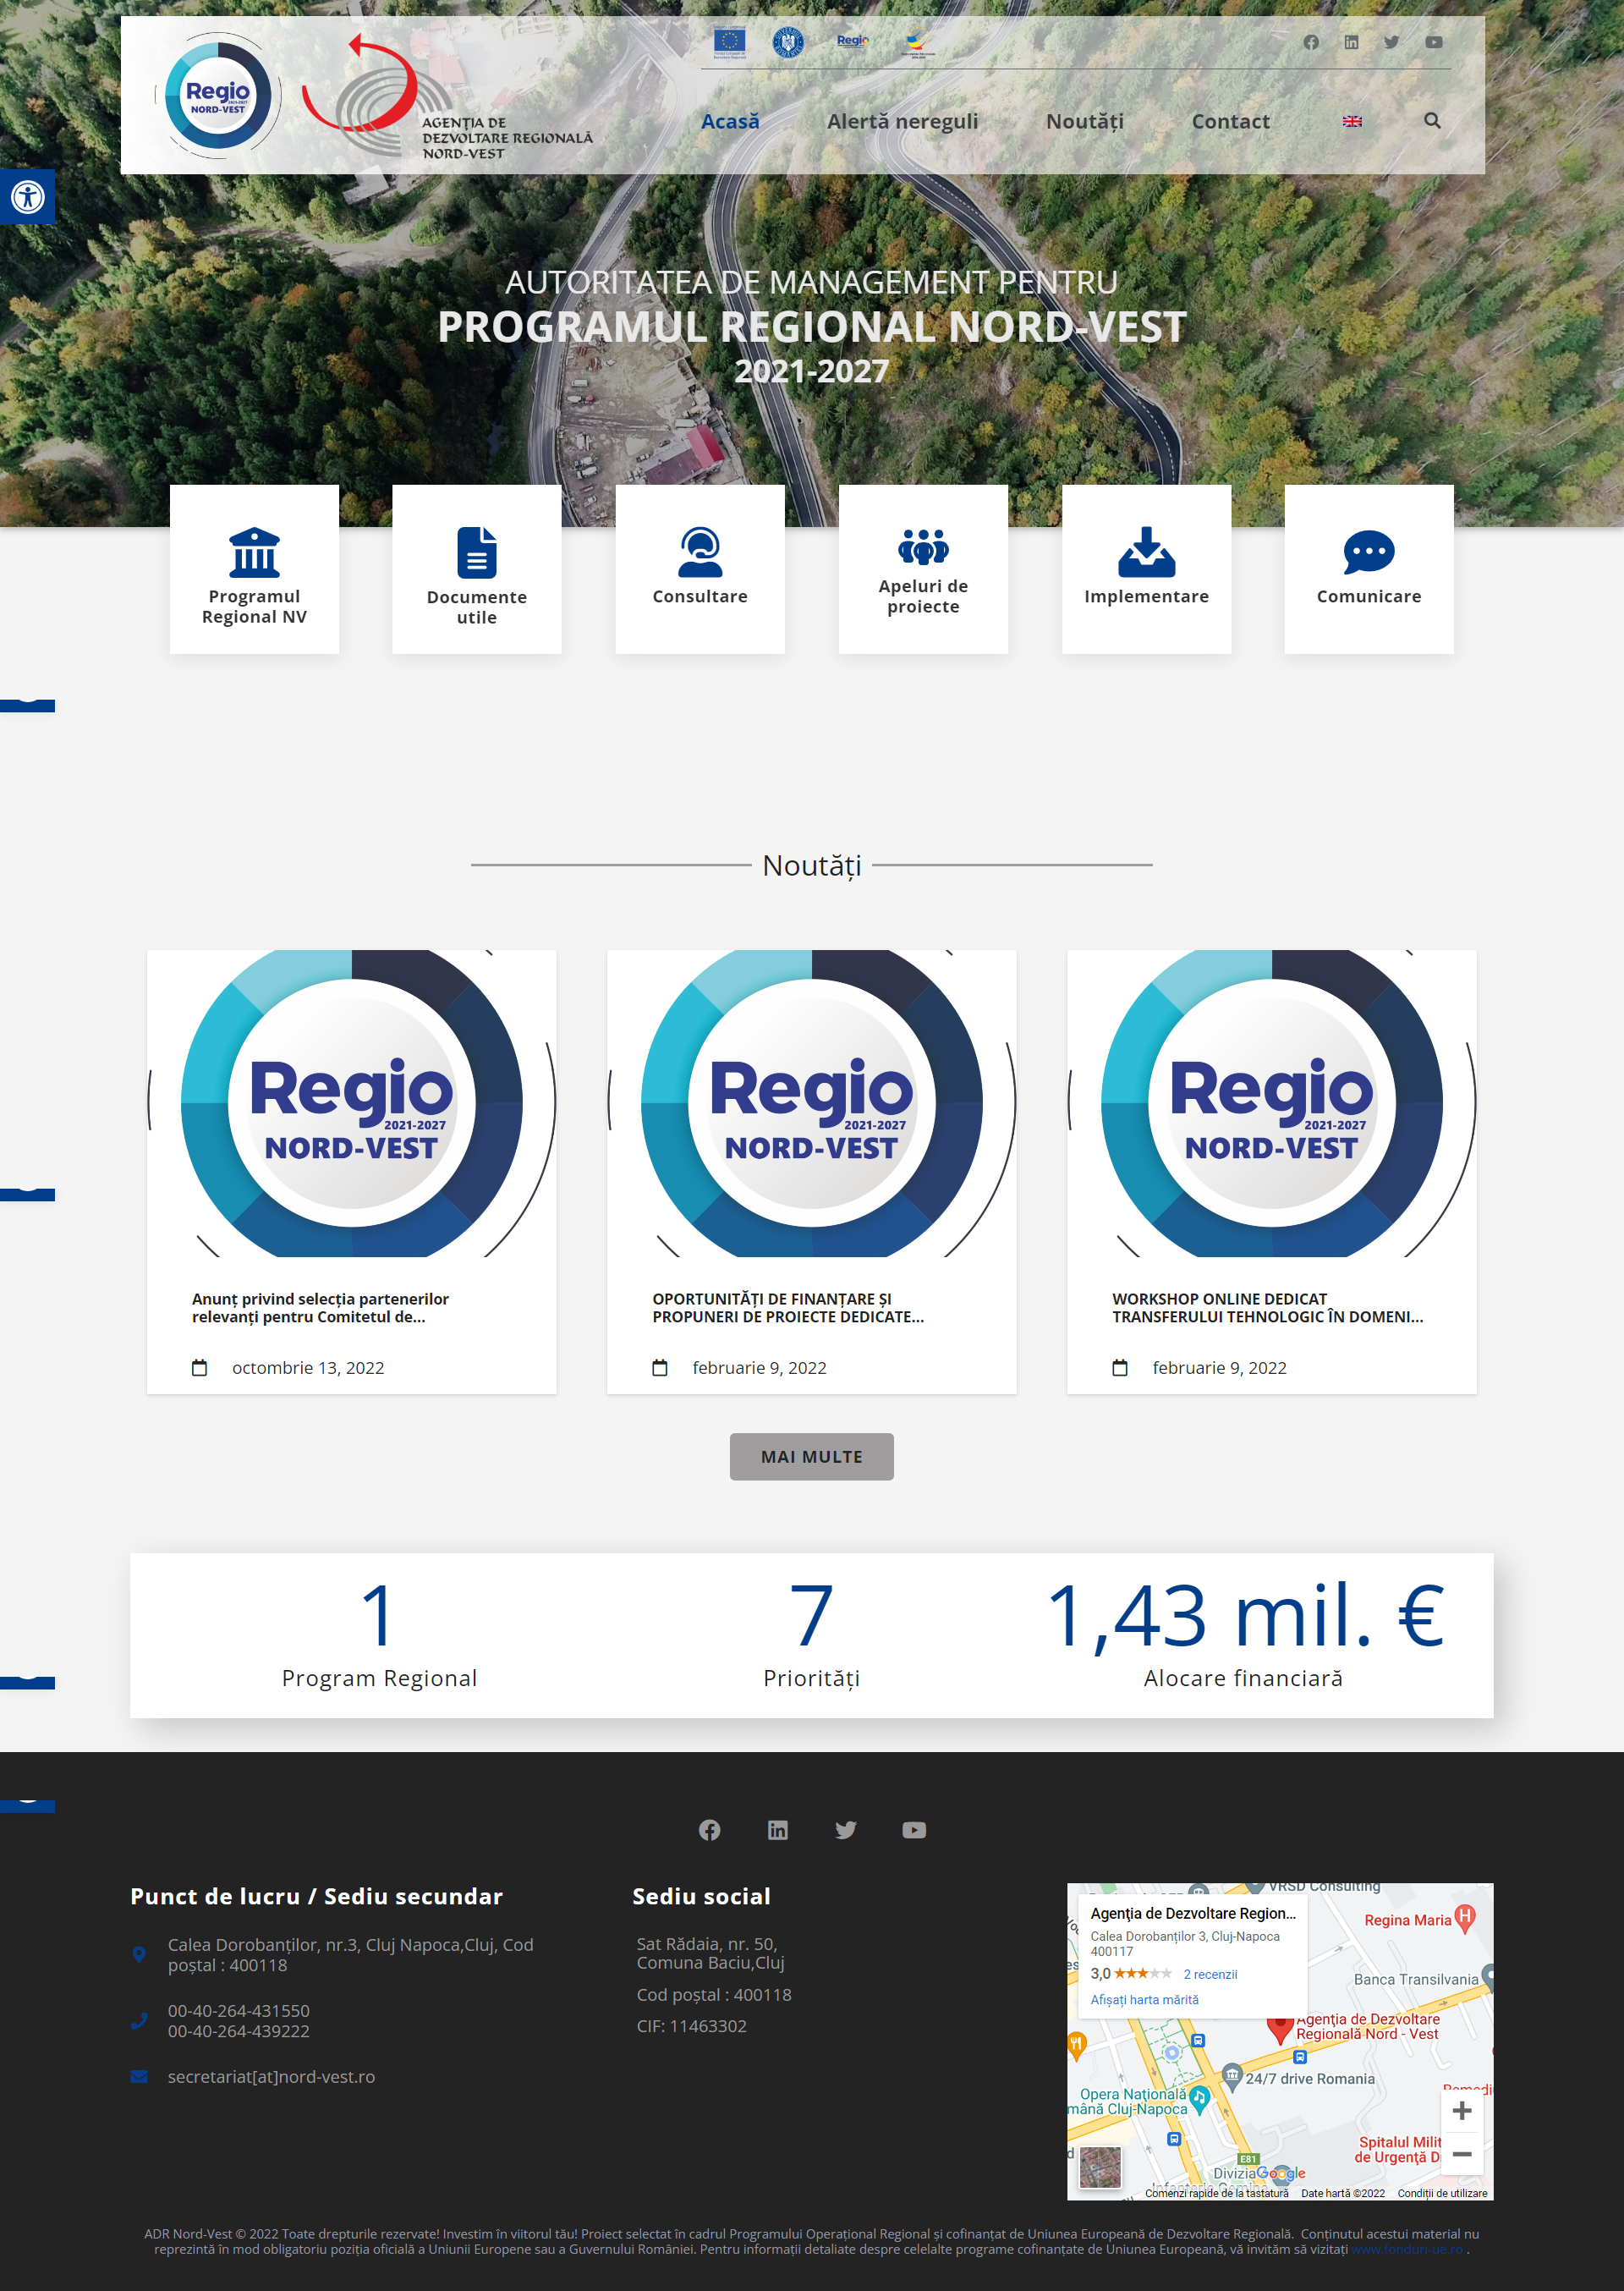Viewport: 1624px width, 2291px height.
Task: Switch language via the UK flag icon
Action: tap(1352, 121)
